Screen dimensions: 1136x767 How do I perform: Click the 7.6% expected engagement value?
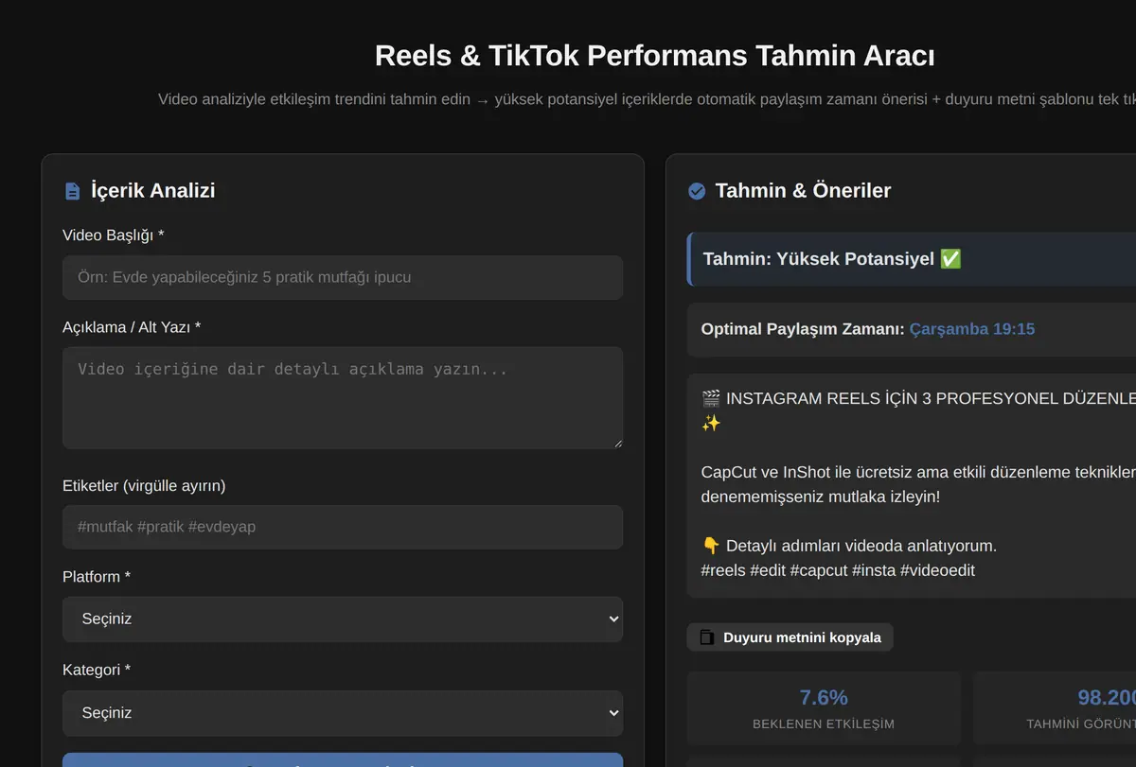(824, 698)
